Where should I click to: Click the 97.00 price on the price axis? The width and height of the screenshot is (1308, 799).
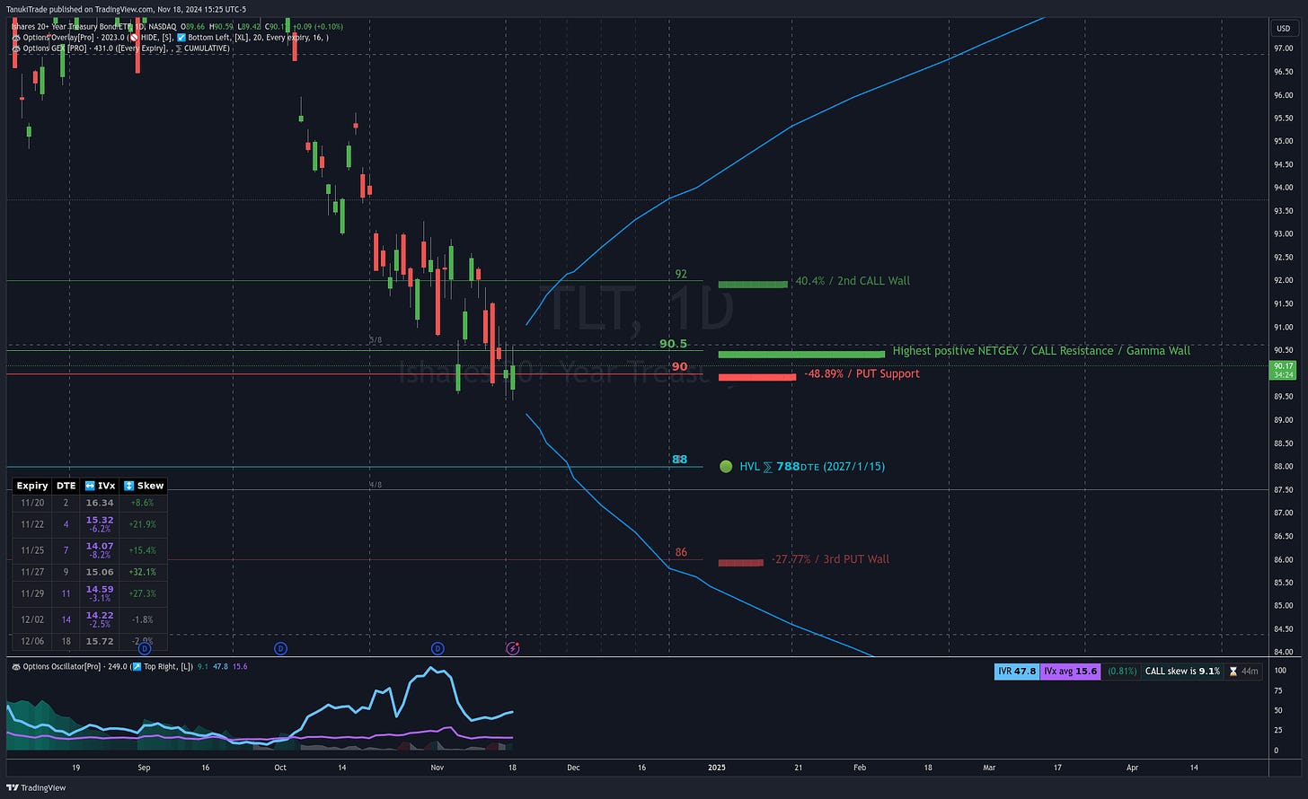pos(1283,49)
